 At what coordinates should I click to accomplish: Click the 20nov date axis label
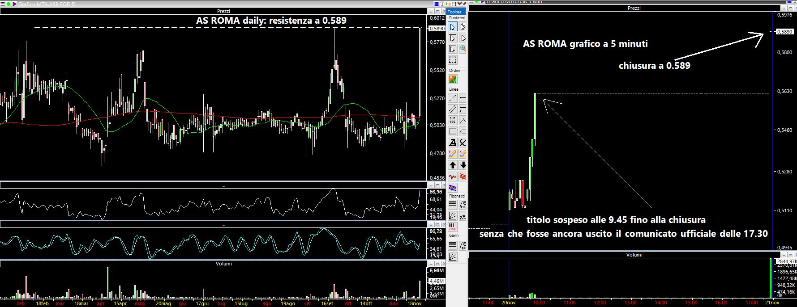click(x=509, y=303)
